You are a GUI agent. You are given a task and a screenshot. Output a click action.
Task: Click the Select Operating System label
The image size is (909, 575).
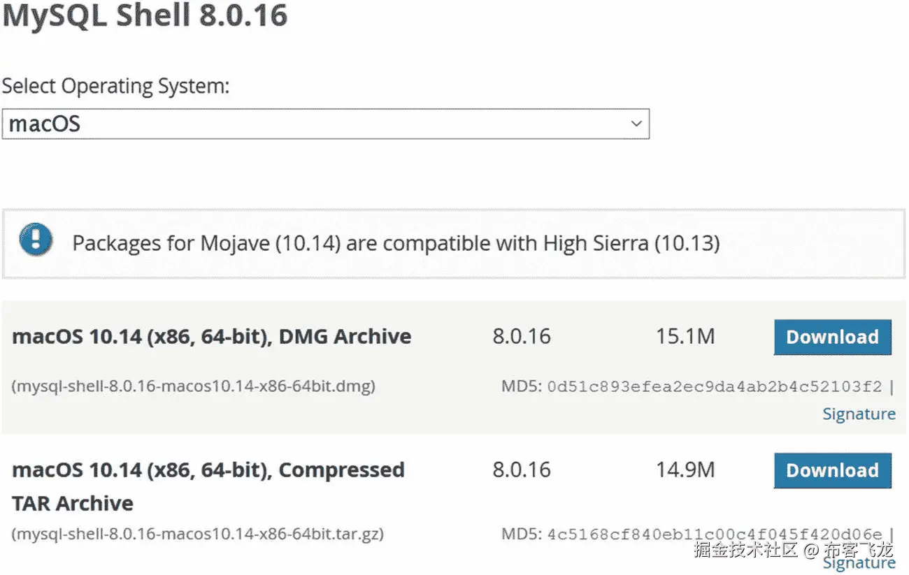(115, 87)
